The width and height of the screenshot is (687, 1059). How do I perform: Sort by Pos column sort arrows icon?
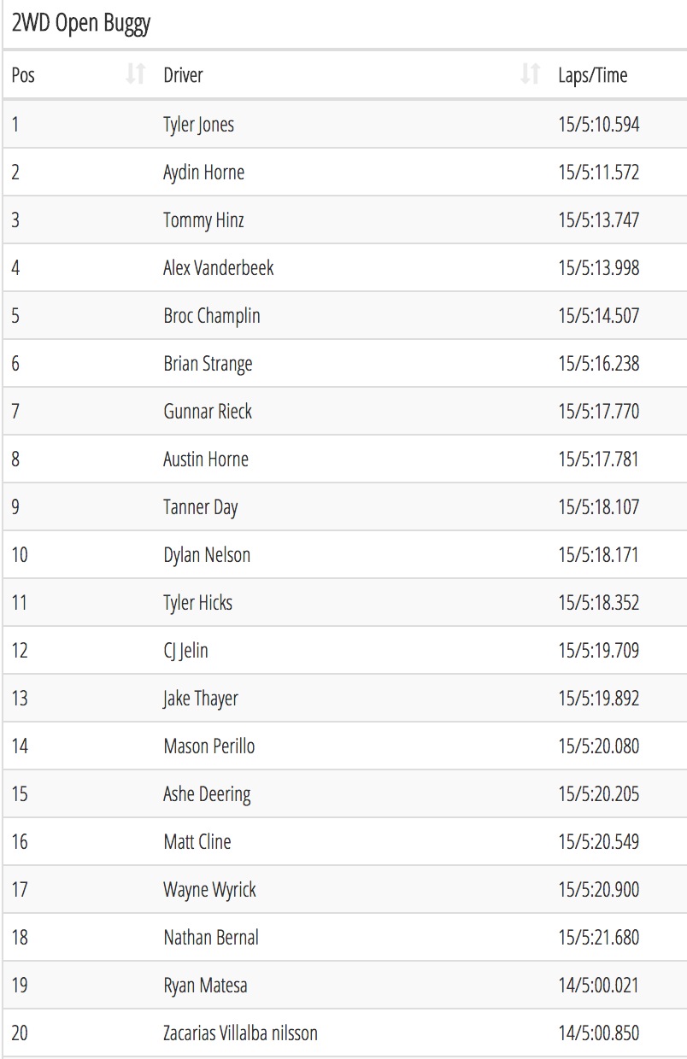[135, 75]
